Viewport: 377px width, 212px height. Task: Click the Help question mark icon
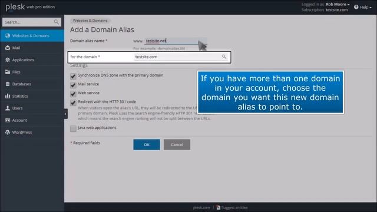[x=356, y=7]
